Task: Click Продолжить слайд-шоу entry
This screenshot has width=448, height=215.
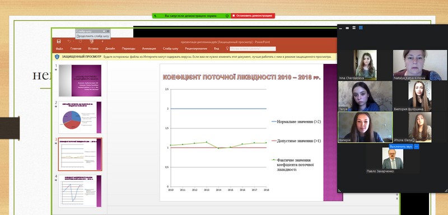Action: point(93,36)
